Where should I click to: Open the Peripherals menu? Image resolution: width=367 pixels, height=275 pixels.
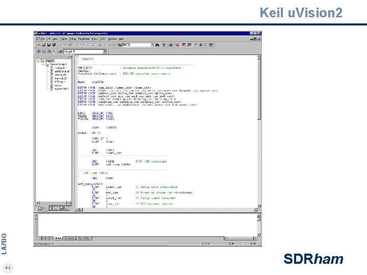[x=84, y=39]
